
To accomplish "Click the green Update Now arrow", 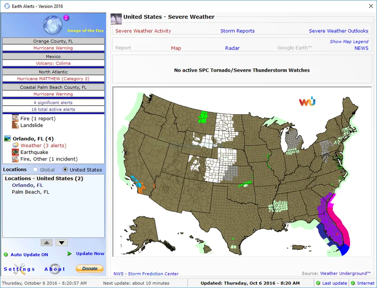I will point(70,254).
